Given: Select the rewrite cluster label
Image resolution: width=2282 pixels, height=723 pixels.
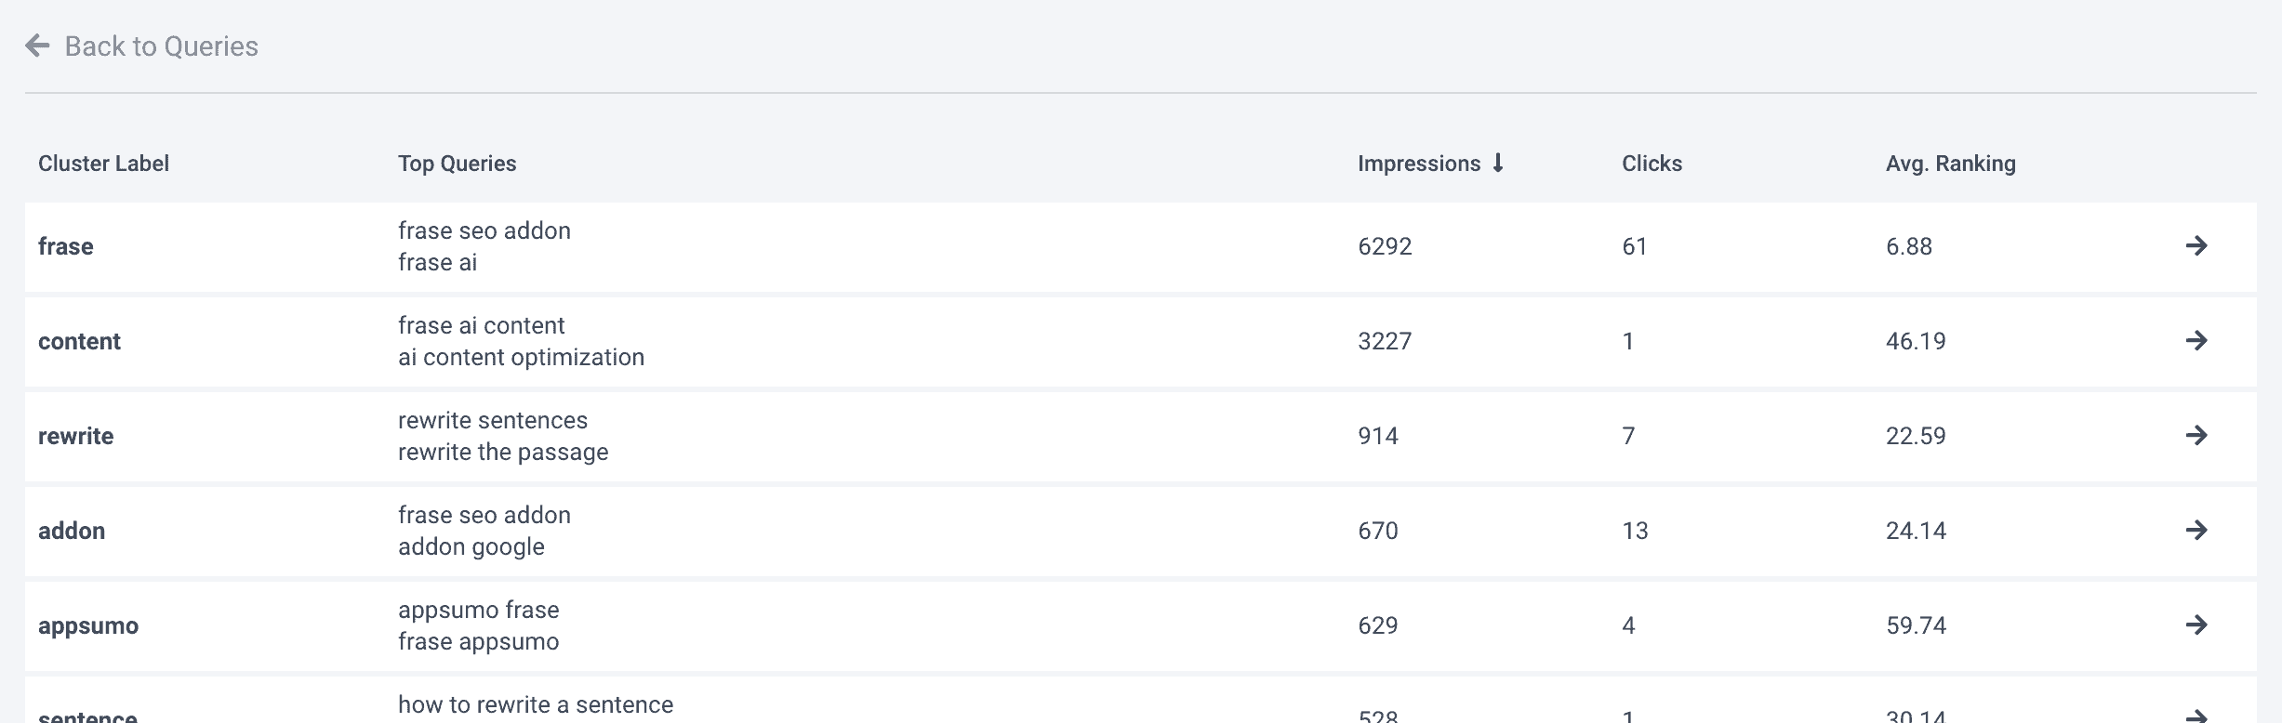Looking at the screenshot, I should [x=75, y=436].
